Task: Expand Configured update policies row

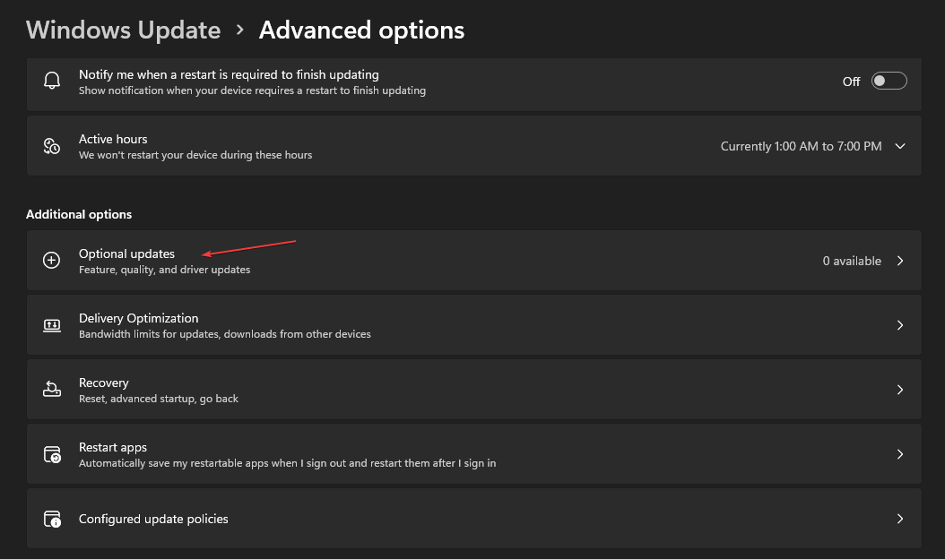Action: pyautogui.click(x=899, y=518)
